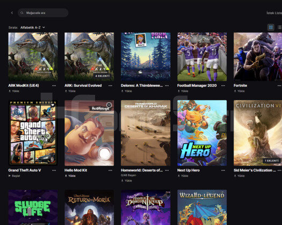Open Delores: A Thimbleweed Park cover

tap(146, 57)
